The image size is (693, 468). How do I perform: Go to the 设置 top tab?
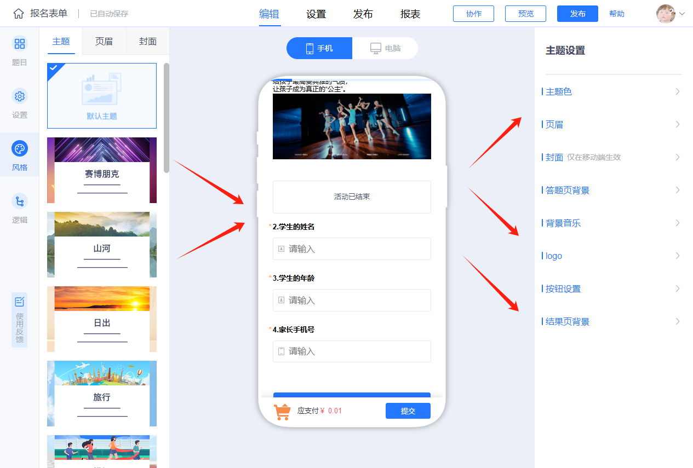pos(316,14)
